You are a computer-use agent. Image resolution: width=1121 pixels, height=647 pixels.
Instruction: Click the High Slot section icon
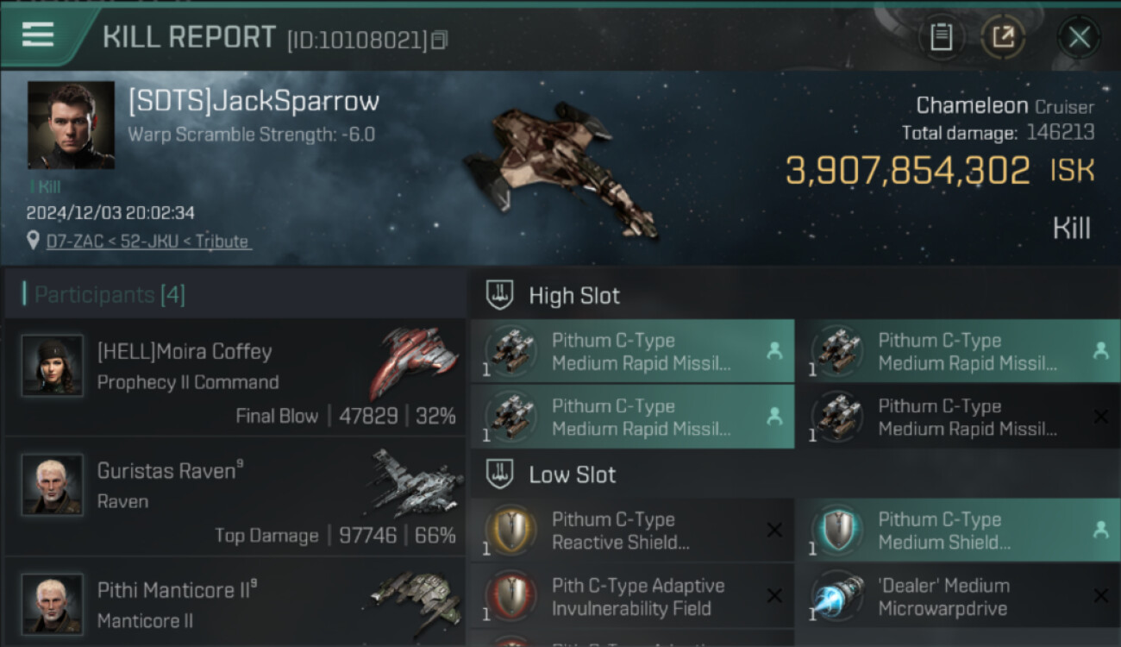[x=500, y=295]
